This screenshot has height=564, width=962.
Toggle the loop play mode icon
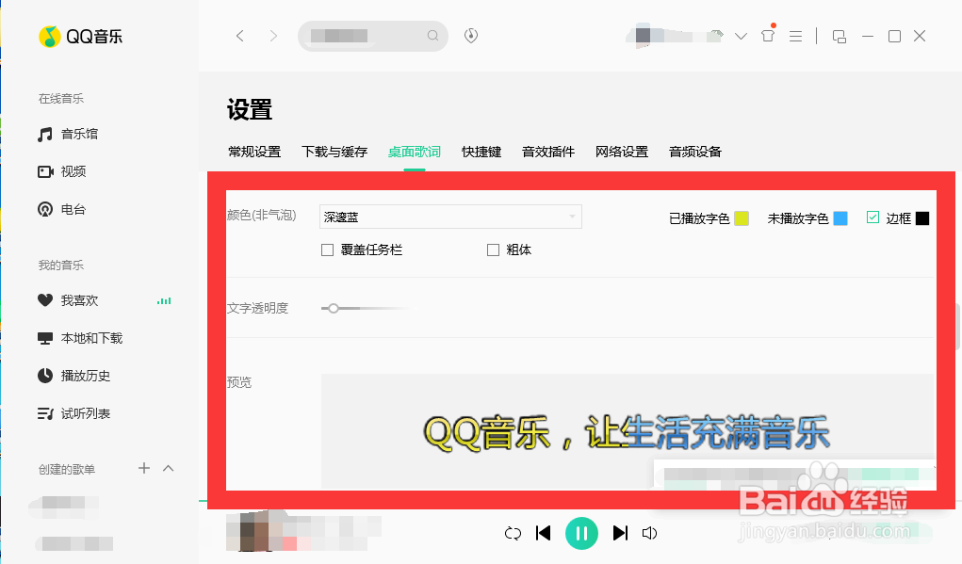pos(513,533)
